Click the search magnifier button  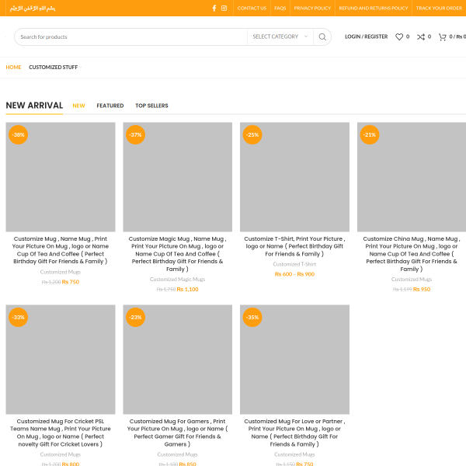pos(322,37)
